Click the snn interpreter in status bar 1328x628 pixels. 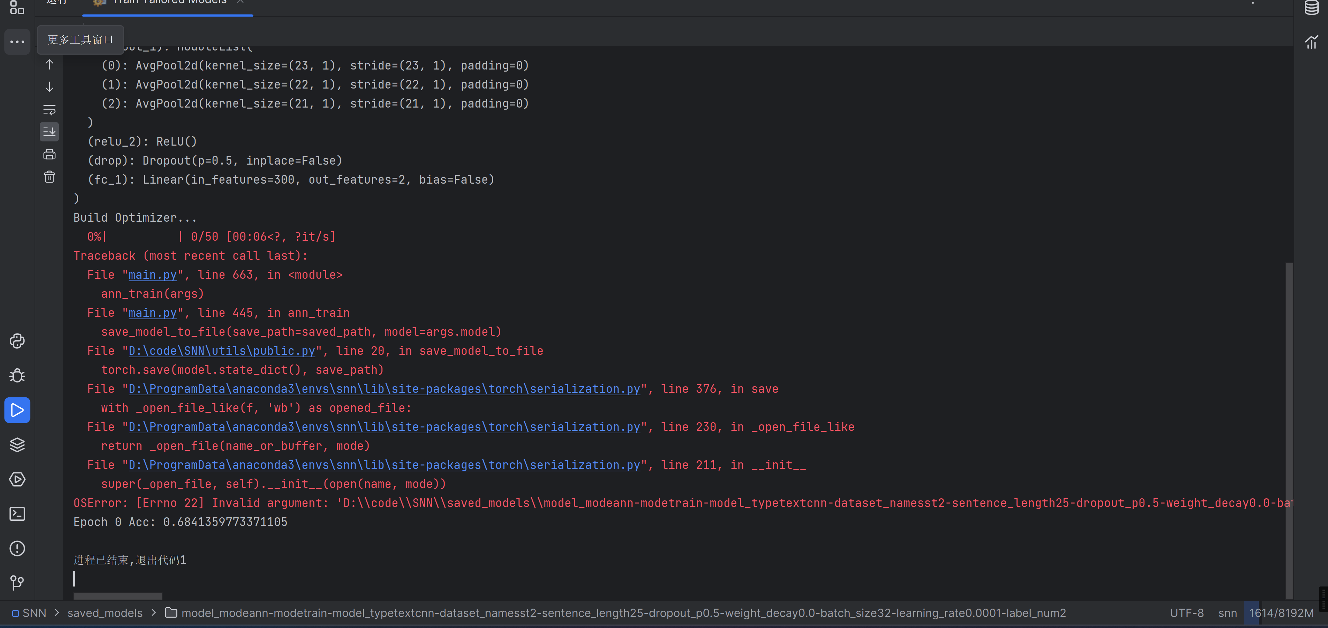coord(1227,612)
